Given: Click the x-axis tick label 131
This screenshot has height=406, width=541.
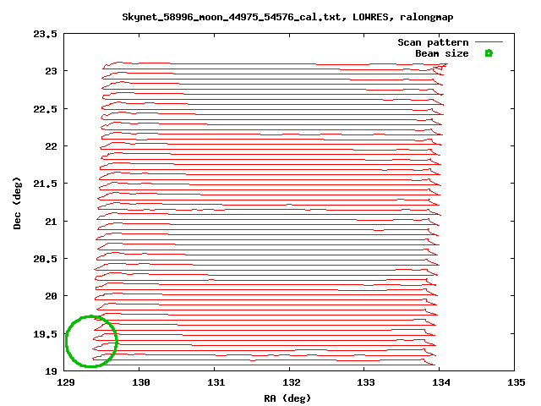Looking at the screenshot, I should click(216, 382).
